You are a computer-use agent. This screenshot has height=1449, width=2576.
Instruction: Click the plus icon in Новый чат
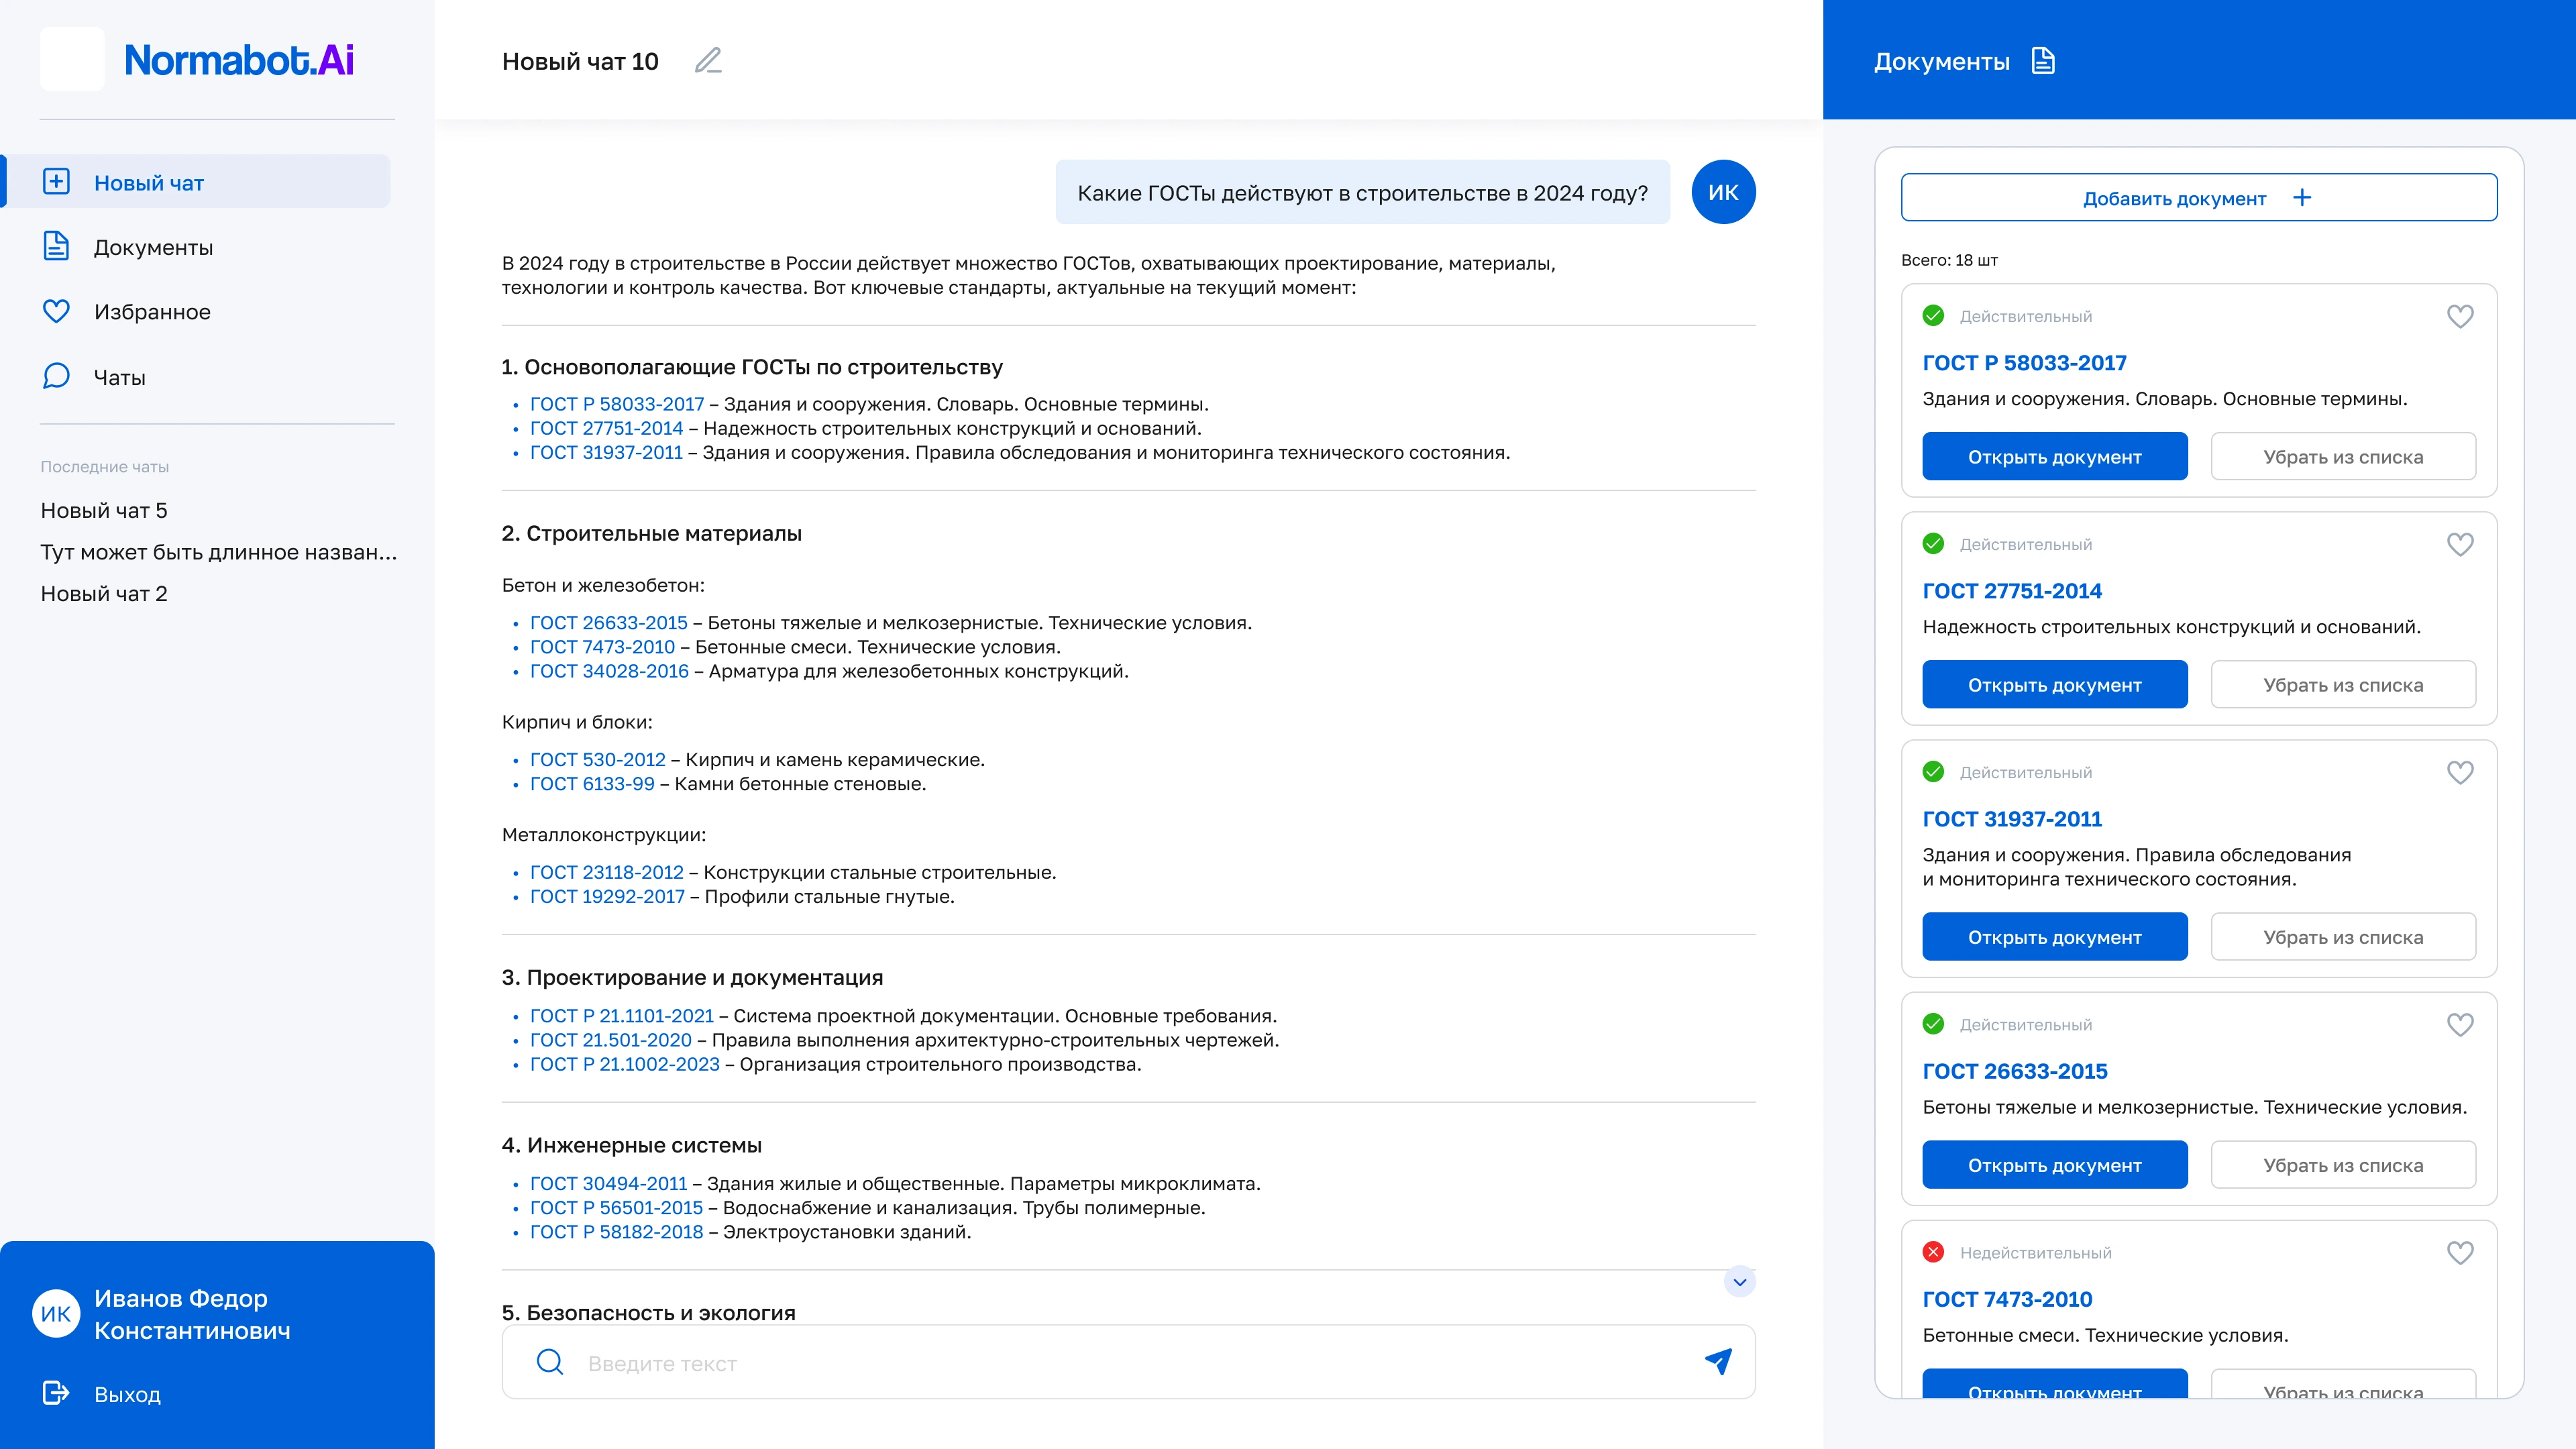[56, 182]
